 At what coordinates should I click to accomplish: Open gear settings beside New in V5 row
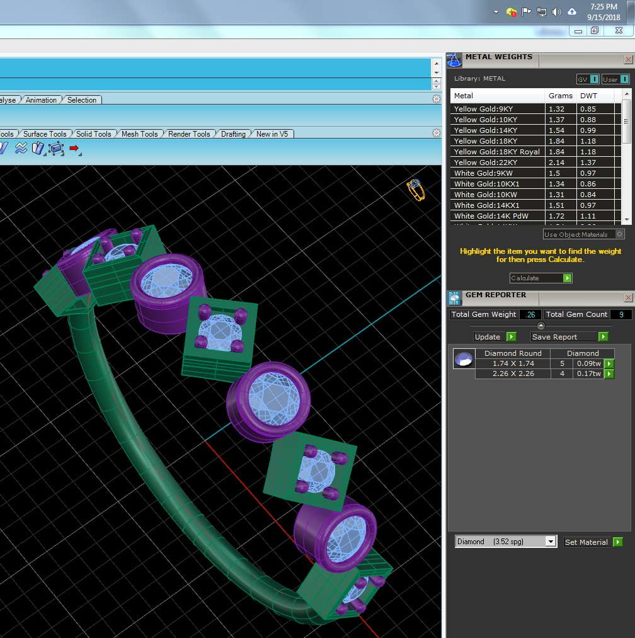point(437,133)
